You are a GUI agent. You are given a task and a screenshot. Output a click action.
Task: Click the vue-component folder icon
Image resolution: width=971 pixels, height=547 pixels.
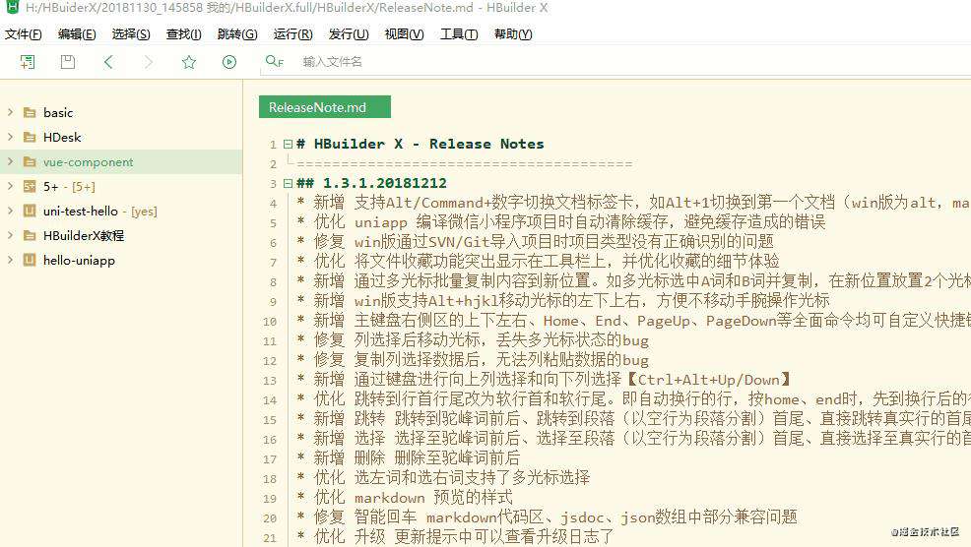pos(30,162)
